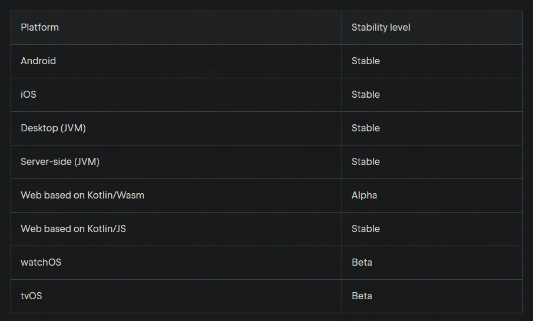Click the word Server-side in the table

[x=46, y=161]
